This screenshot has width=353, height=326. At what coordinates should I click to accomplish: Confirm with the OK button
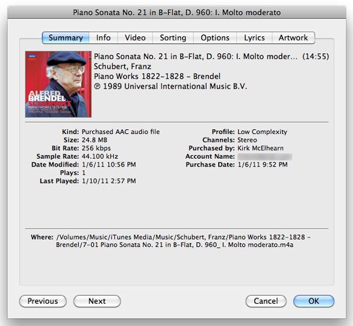click(314, 301)
